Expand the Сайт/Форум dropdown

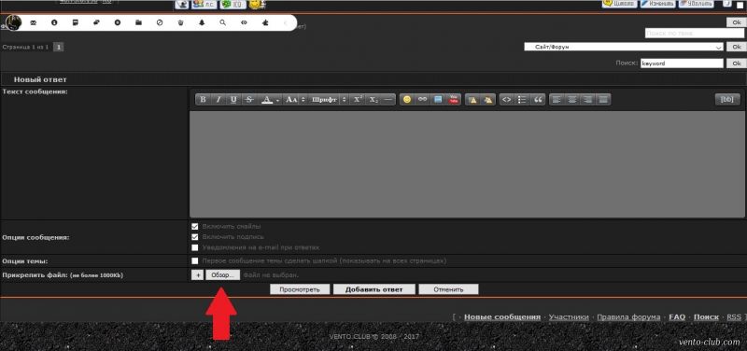click(624, 48)
